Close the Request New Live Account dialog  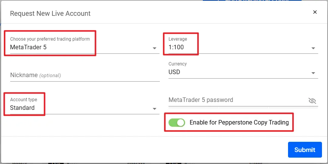point(315,12)
